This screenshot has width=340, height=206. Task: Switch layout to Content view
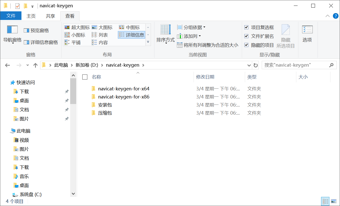(100, 42)
